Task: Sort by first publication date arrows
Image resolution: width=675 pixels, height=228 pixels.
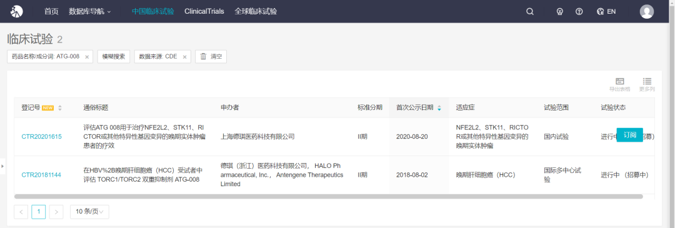Action: point(439,108)
